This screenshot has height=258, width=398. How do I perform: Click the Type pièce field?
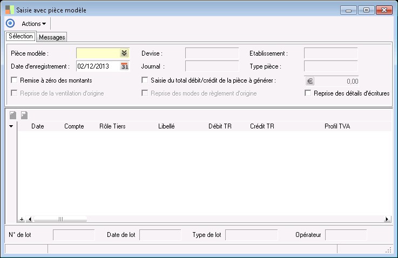coord(330,66)
